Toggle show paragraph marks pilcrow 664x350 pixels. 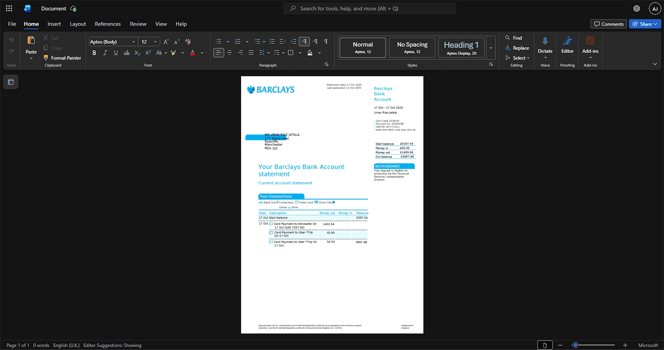point(326,42)
